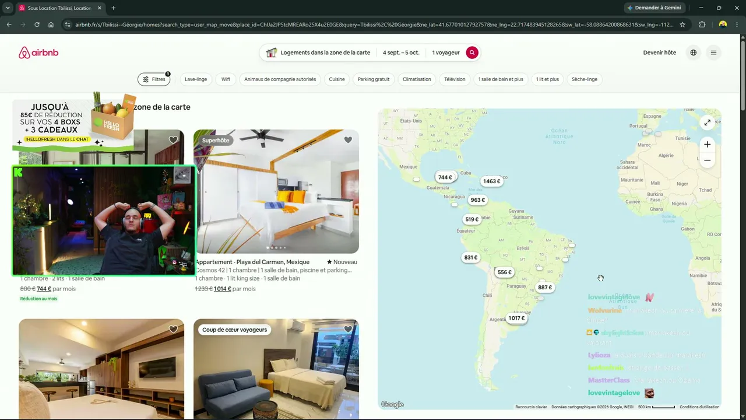This screenshot has height=420, width=746.
Task: Open the language and currency globe
Action: (693, 52)
